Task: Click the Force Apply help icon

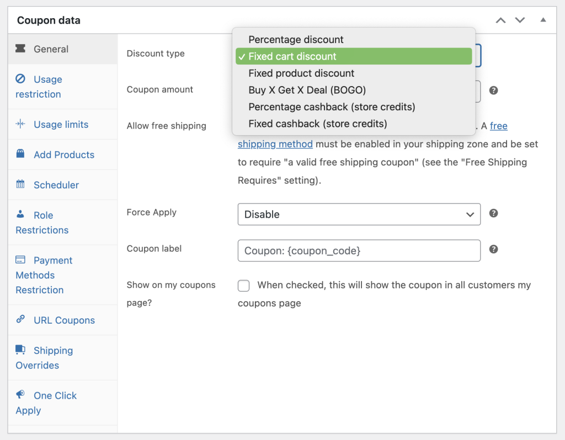Action: pyautogui.click(x=494, y=213)
